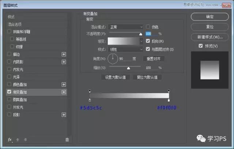Click the plus icon beside 内阴影

[64, 62]
